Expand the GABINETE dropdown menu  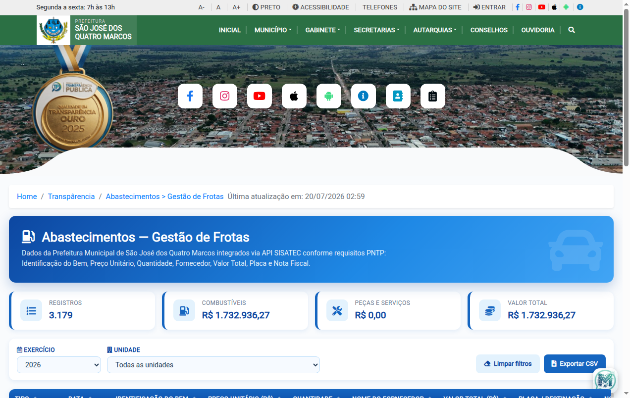(x=323, y=30)
